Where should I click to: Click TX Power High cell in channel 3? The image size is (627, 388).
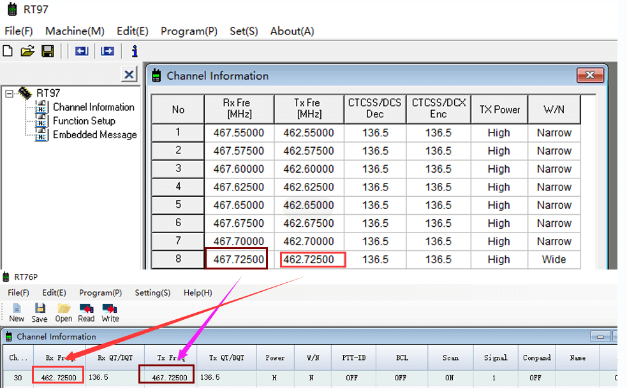click(499, 169)
